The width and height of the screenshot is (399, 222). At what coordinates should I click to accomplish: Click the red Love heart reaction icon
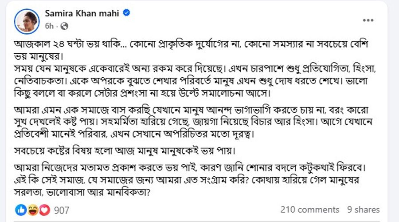click(x=44, y=210)
